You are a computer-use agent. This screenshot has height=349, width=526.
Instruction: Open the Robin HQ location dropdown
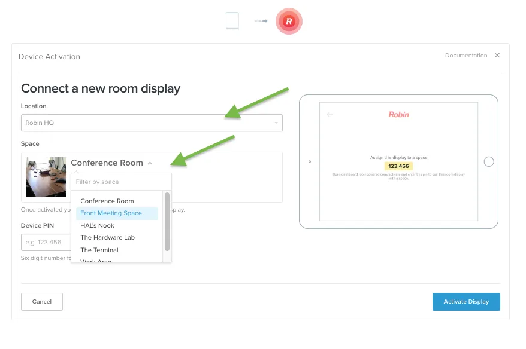click(152, 123)
